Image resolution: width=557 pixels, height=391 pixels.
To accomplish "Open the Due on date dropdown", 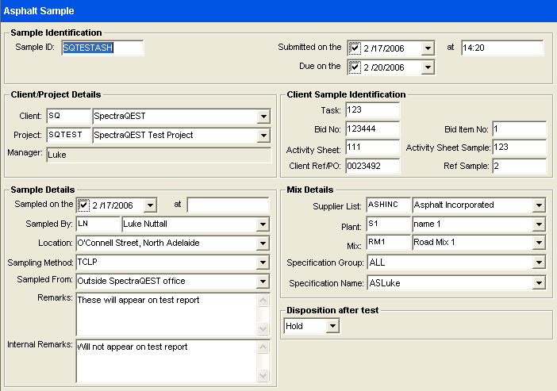I will click(428, 68).
